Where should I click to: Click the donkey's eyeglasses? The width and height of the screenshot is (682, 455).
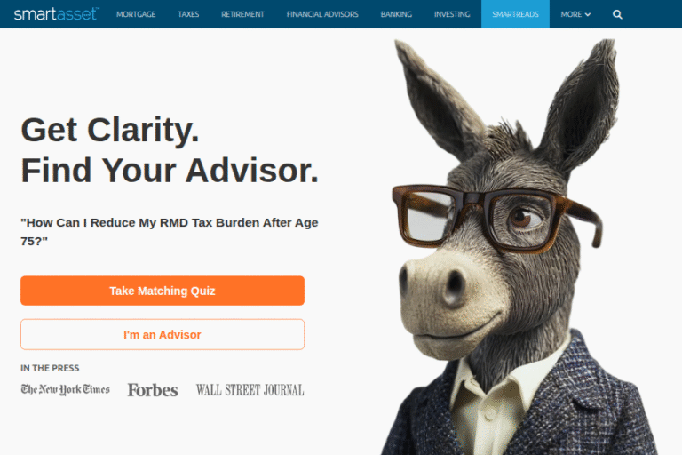click(x=496, y=218)
